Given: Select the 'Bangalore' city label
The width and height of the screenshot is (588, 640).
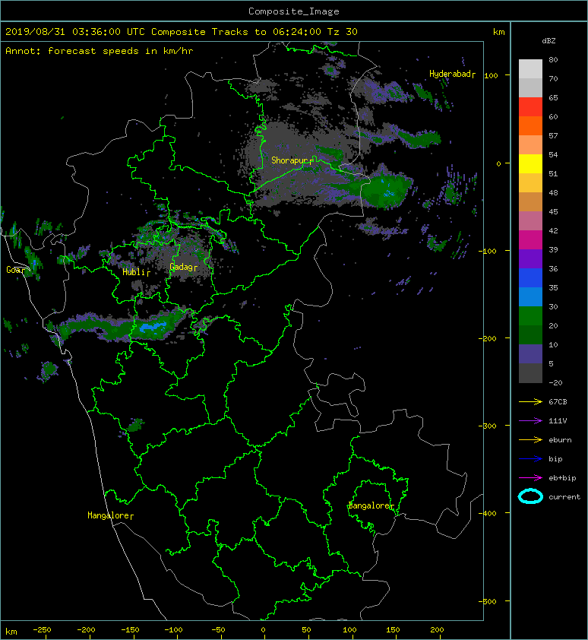Looking at the screenshot, I should 369,505.
